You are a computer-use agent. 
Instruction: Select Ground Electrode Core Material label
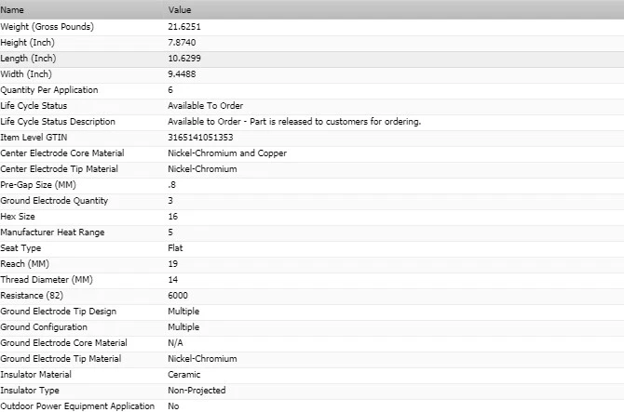[63, 343]
